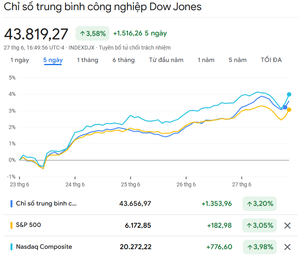Open 'Tuyên bố từ chối trách nhiệm' link

[x=135, y=48]
